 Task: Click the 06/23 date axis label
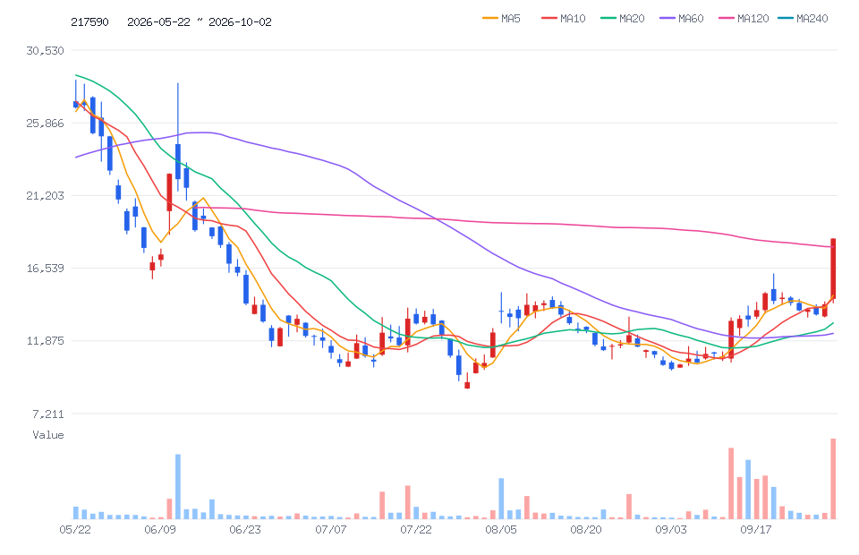click(x=245, y=530)
